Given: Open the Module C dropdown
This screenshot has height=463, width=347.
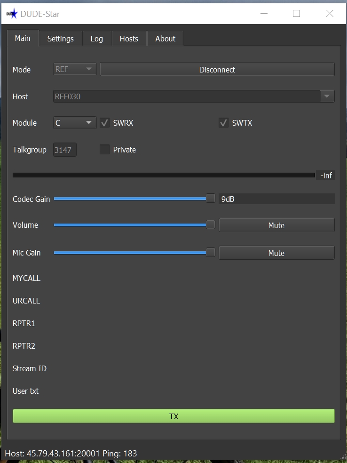Looking at the screenshot, I should 75,122.
